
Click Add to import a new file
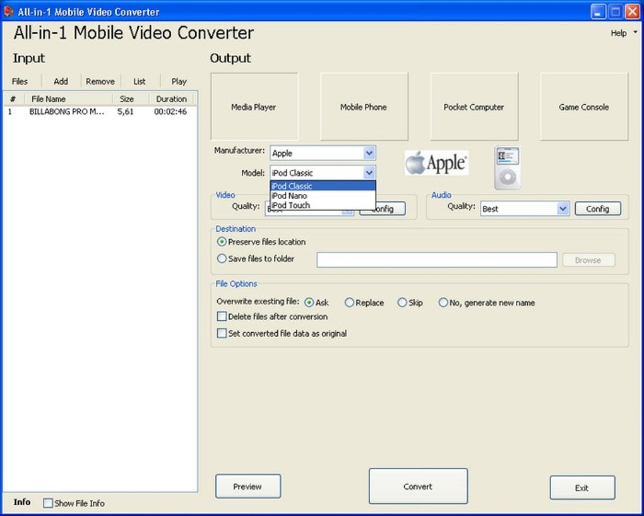(60, 81)
